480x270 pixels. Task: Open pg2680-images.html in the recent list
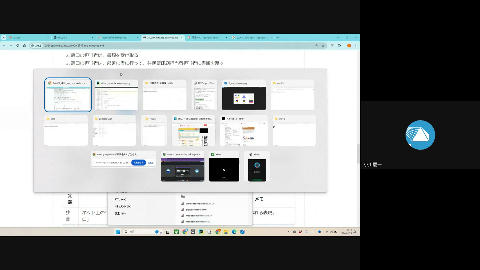(x=196, y=209)
